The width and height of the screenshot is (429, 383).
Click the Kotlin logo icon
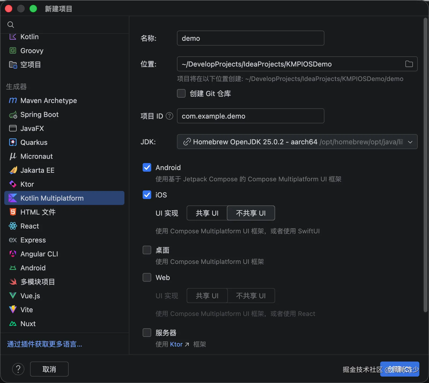(x=13, y=37)
